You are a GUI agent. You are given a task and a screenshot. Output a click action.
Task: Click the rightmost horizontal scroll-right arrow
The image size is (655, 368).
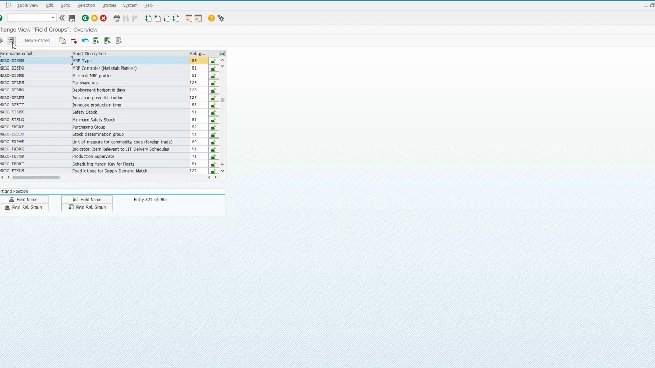click(x=215, y=177)
